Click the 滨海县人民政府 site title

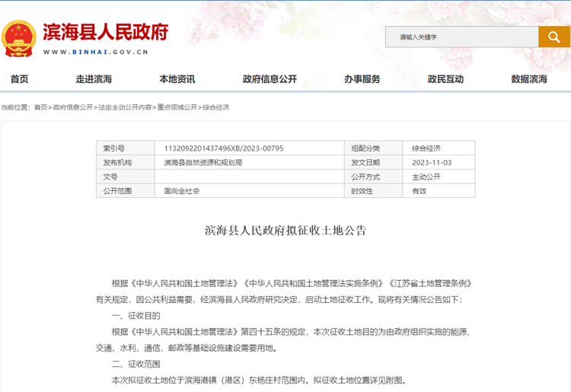(106, 32)
